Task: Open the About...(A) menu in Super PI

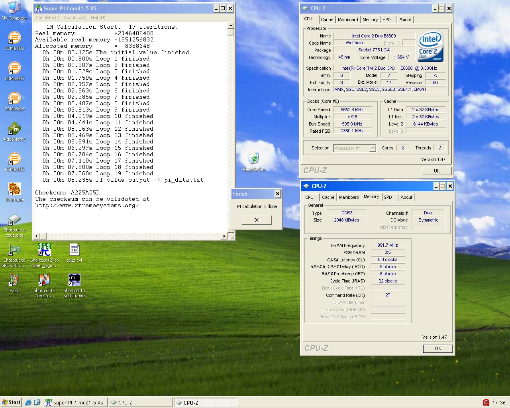Action: pyautogui.click(x=75, y=18)
